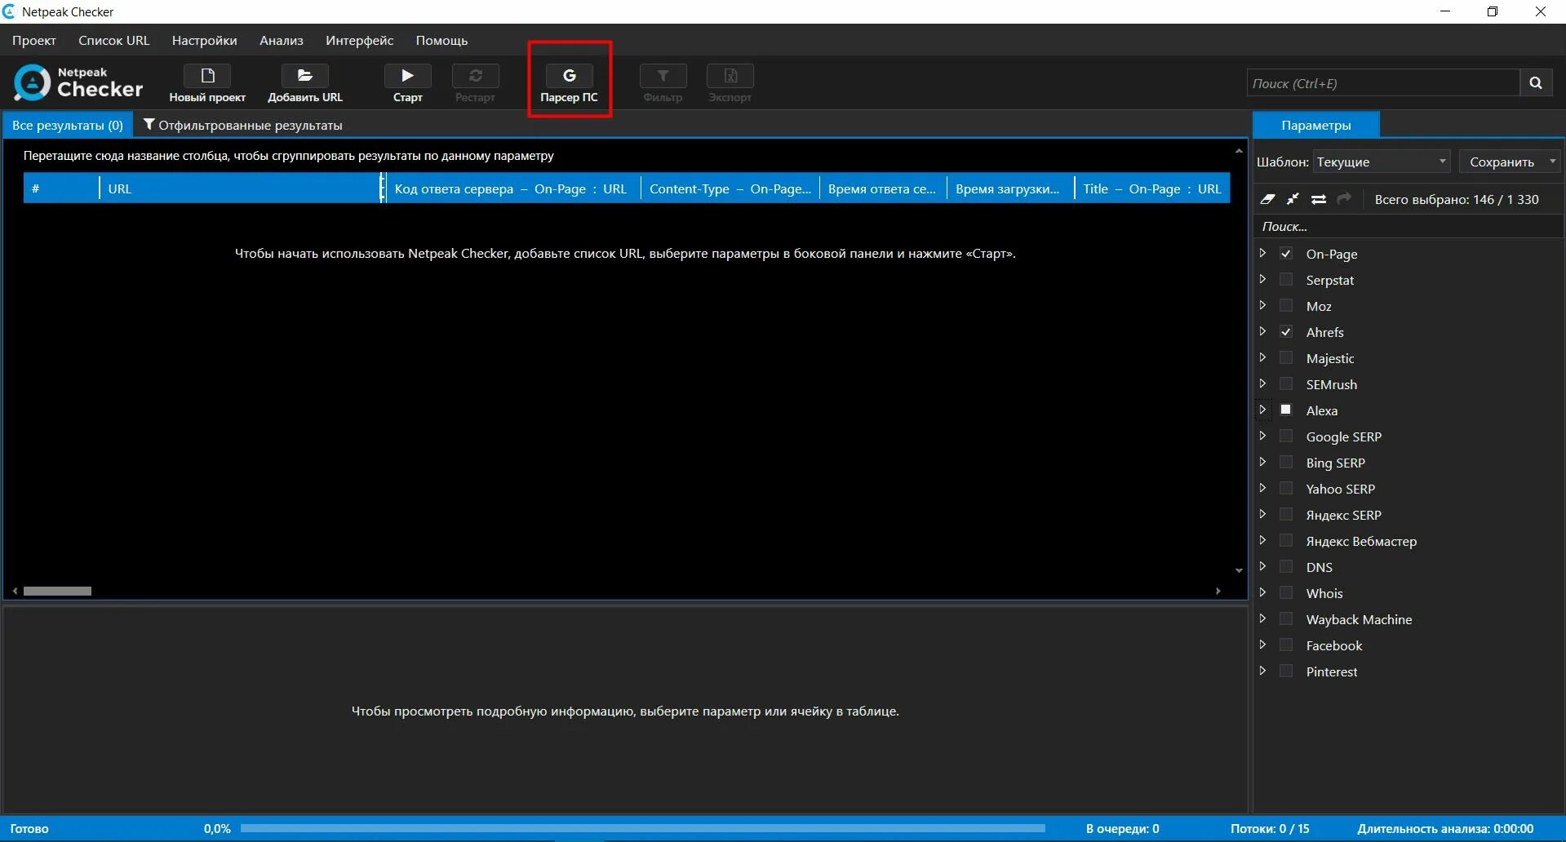Uncheck the Ahrefs checkbox

tap(1286, 332)
